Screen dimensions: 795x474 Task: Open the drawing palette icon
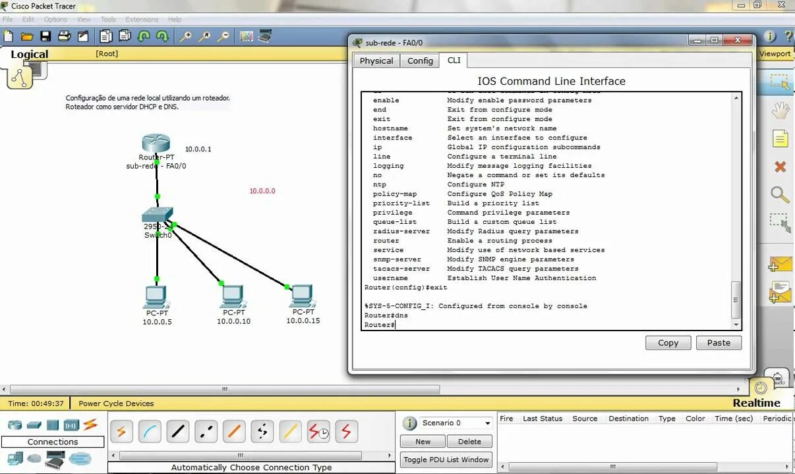[247, 36]
